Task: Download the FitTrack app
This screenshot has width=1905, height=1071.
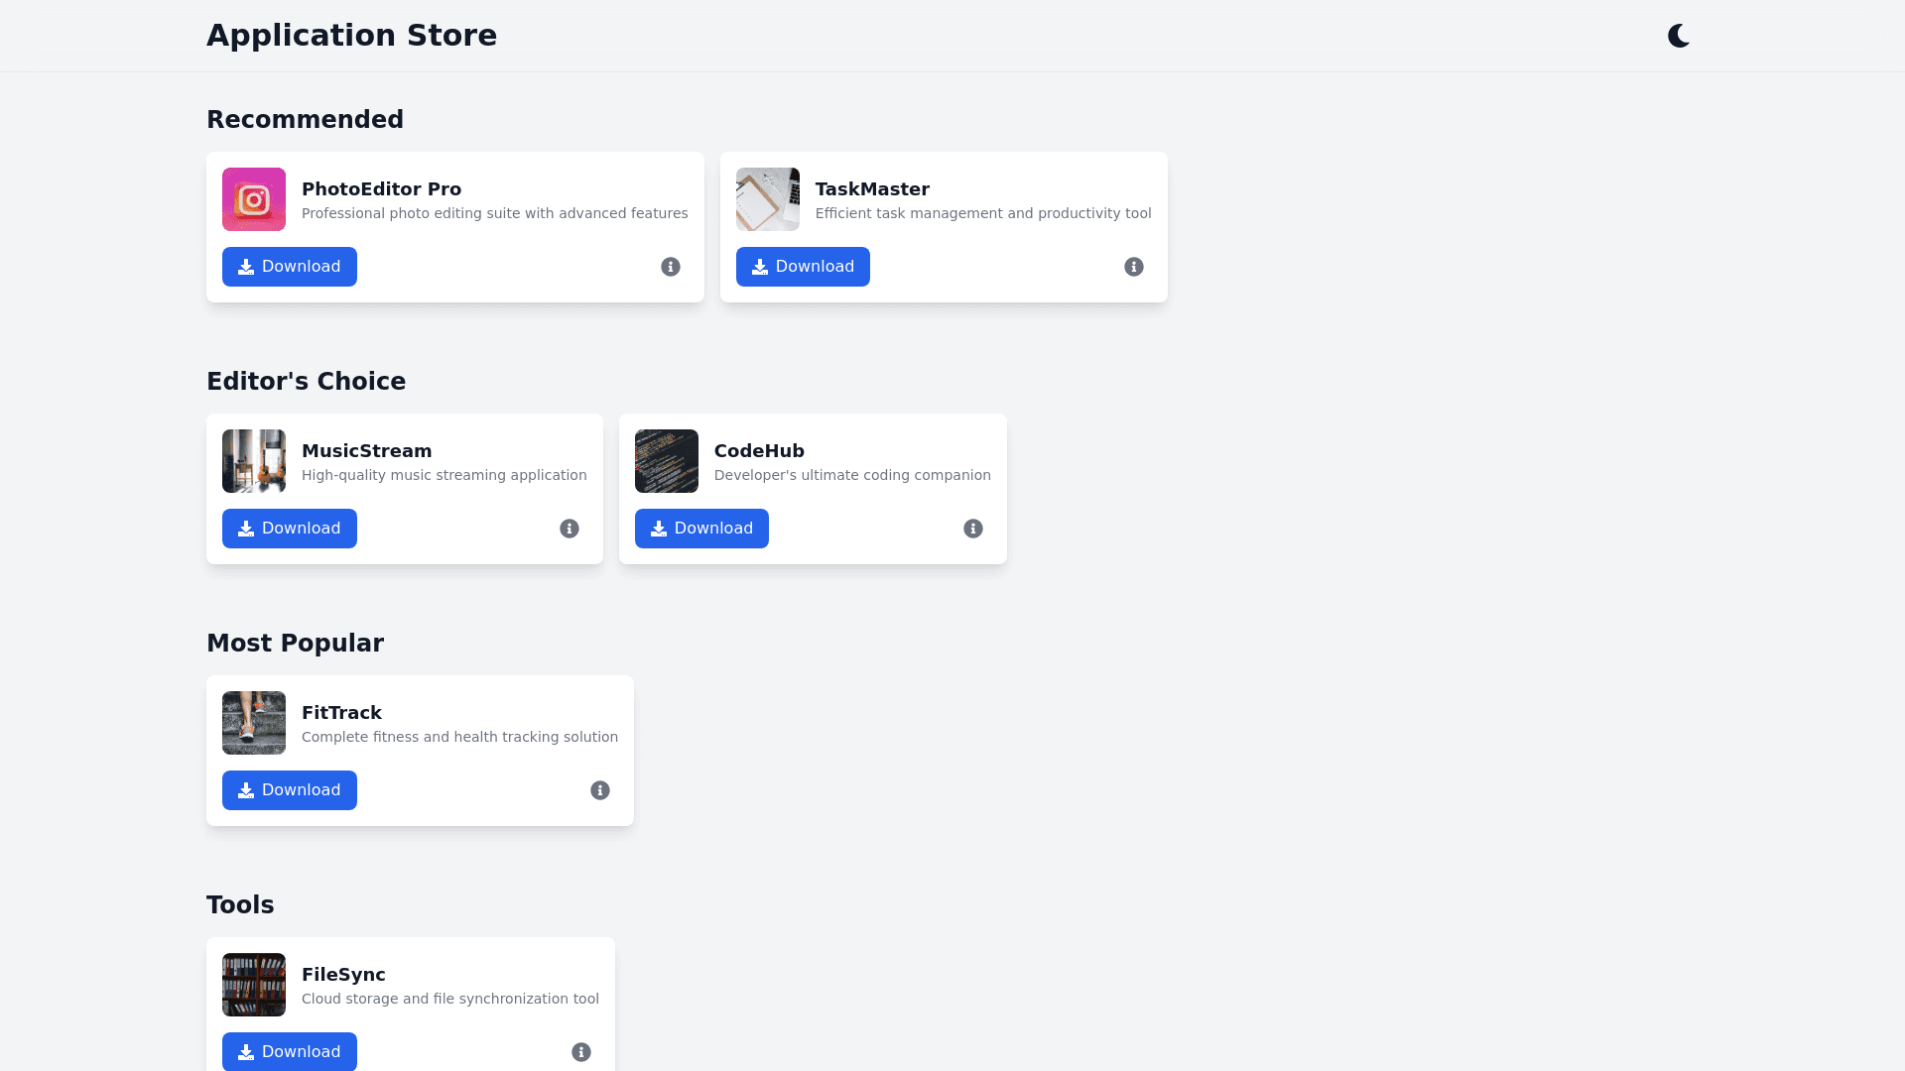Action: [290, 790]
